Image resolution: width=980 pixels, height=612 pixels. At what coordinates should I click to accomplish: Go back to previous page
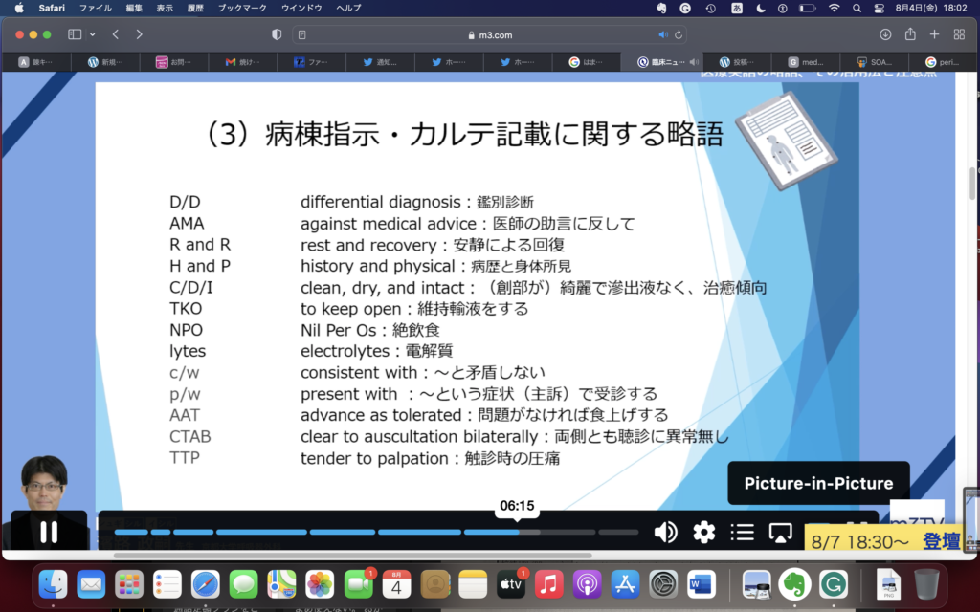116,34
